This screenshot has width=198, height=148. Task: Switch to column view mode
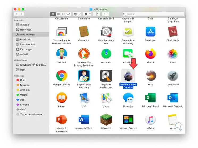pyautogui.click(x=63, y=14)
